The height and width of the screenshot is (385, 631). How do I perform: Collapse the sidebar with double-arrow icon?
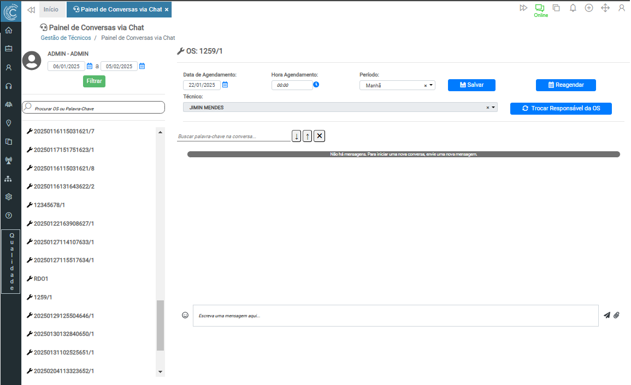pos(31,9)
